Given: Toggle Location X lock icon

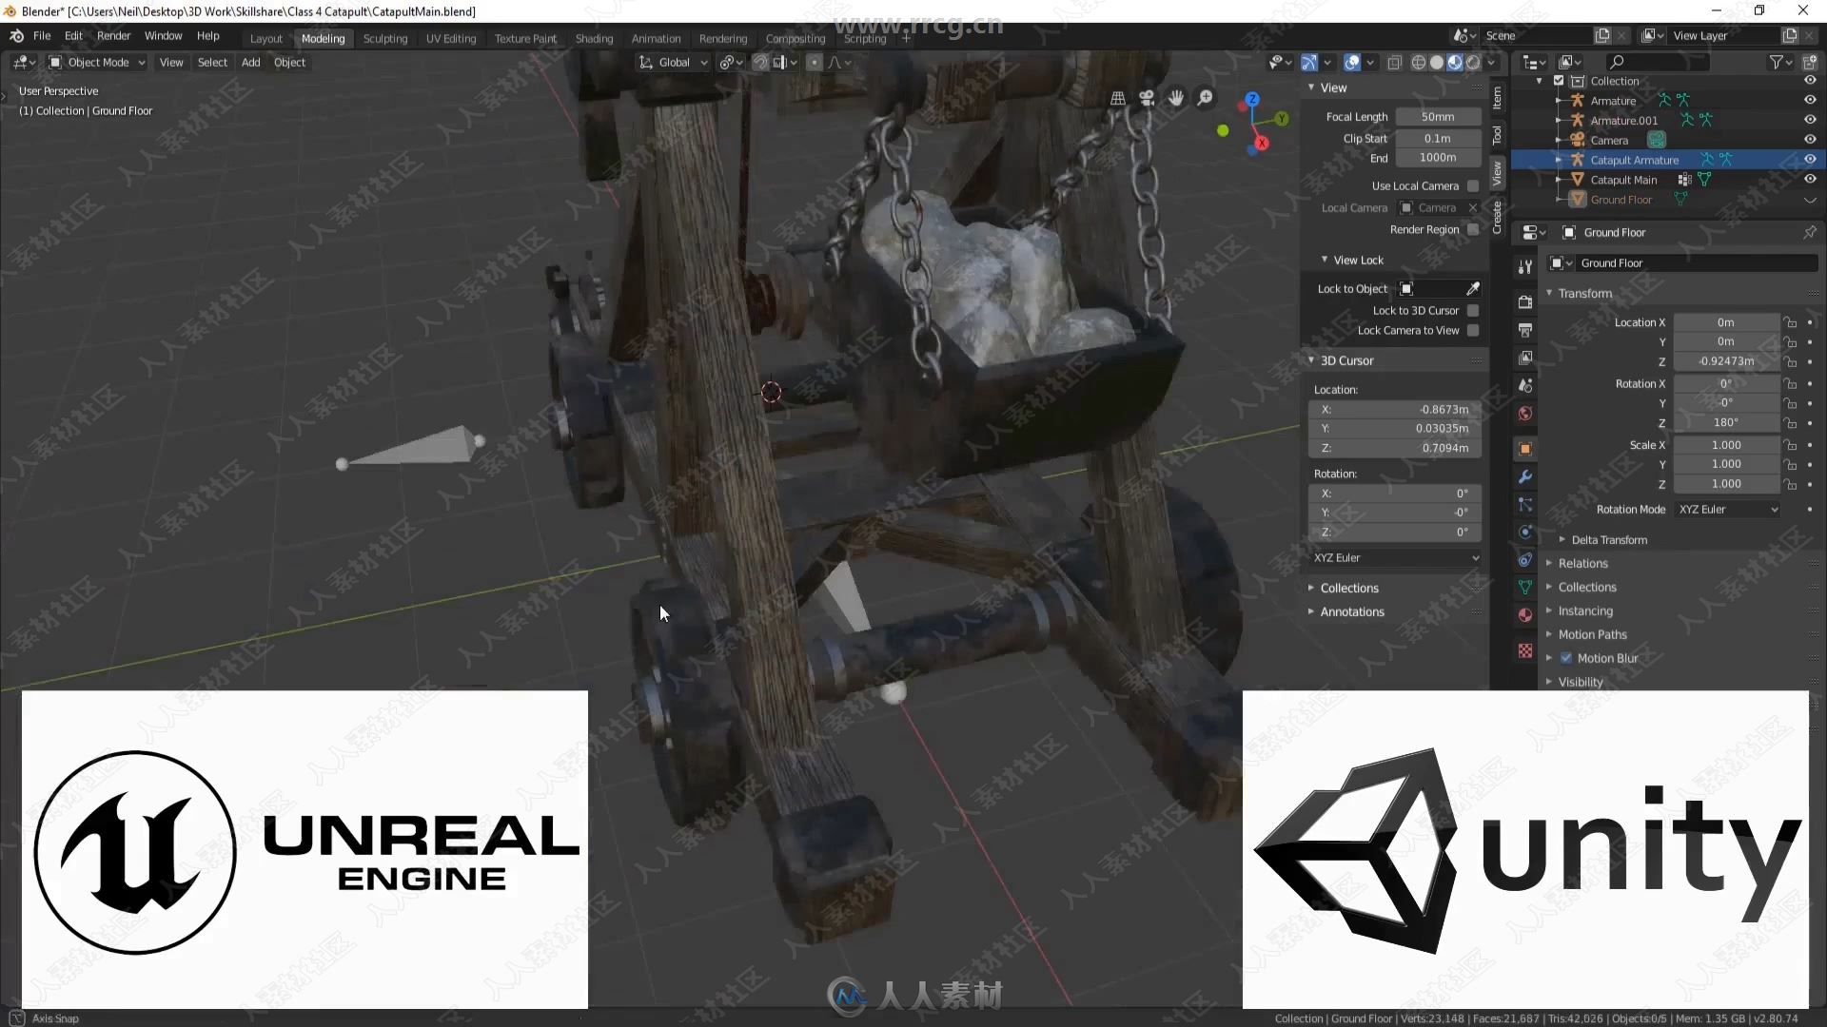Looking at the screenshot, I should 1790,322.
